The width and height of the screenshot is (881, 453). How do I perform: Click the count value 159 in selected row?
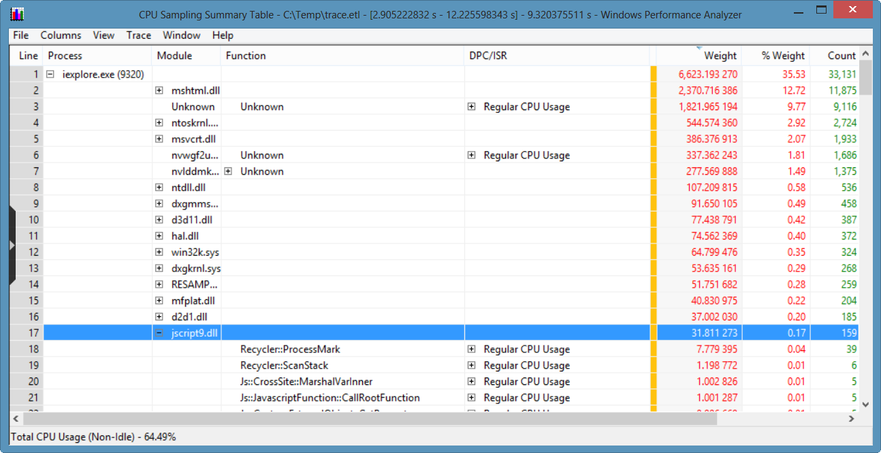click(x=848, y=333)
